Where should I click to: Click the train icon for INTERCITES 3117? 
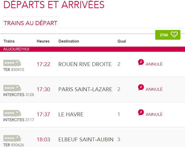pyautogui.click(x=12, y=113)
